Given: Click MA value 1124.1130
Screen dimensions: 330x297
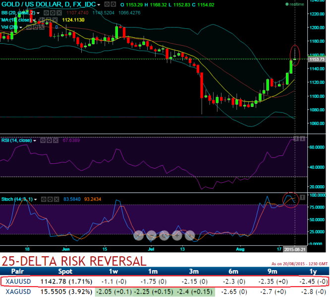Looking at the screenshot, I should (73, 20).
